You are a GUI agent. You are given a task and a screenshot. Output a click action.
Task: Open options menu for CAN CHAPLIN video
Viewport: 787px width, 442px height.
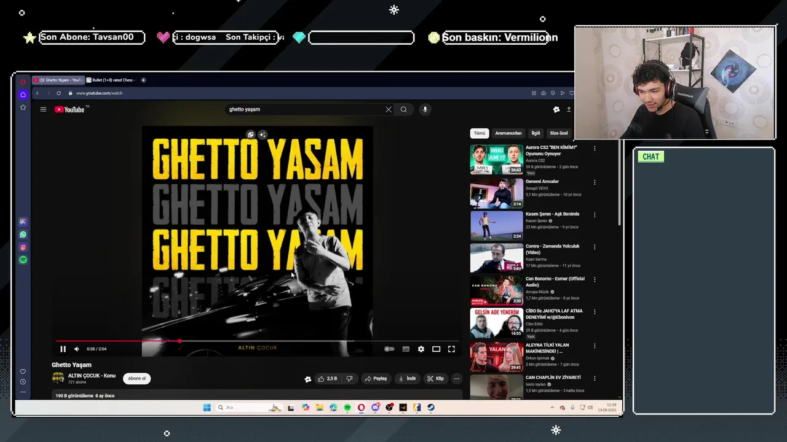click(594, 378)
